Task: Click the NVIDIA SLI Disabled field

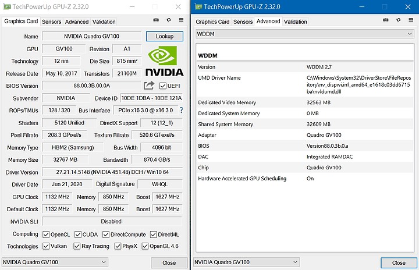Action: coord(112,221)
